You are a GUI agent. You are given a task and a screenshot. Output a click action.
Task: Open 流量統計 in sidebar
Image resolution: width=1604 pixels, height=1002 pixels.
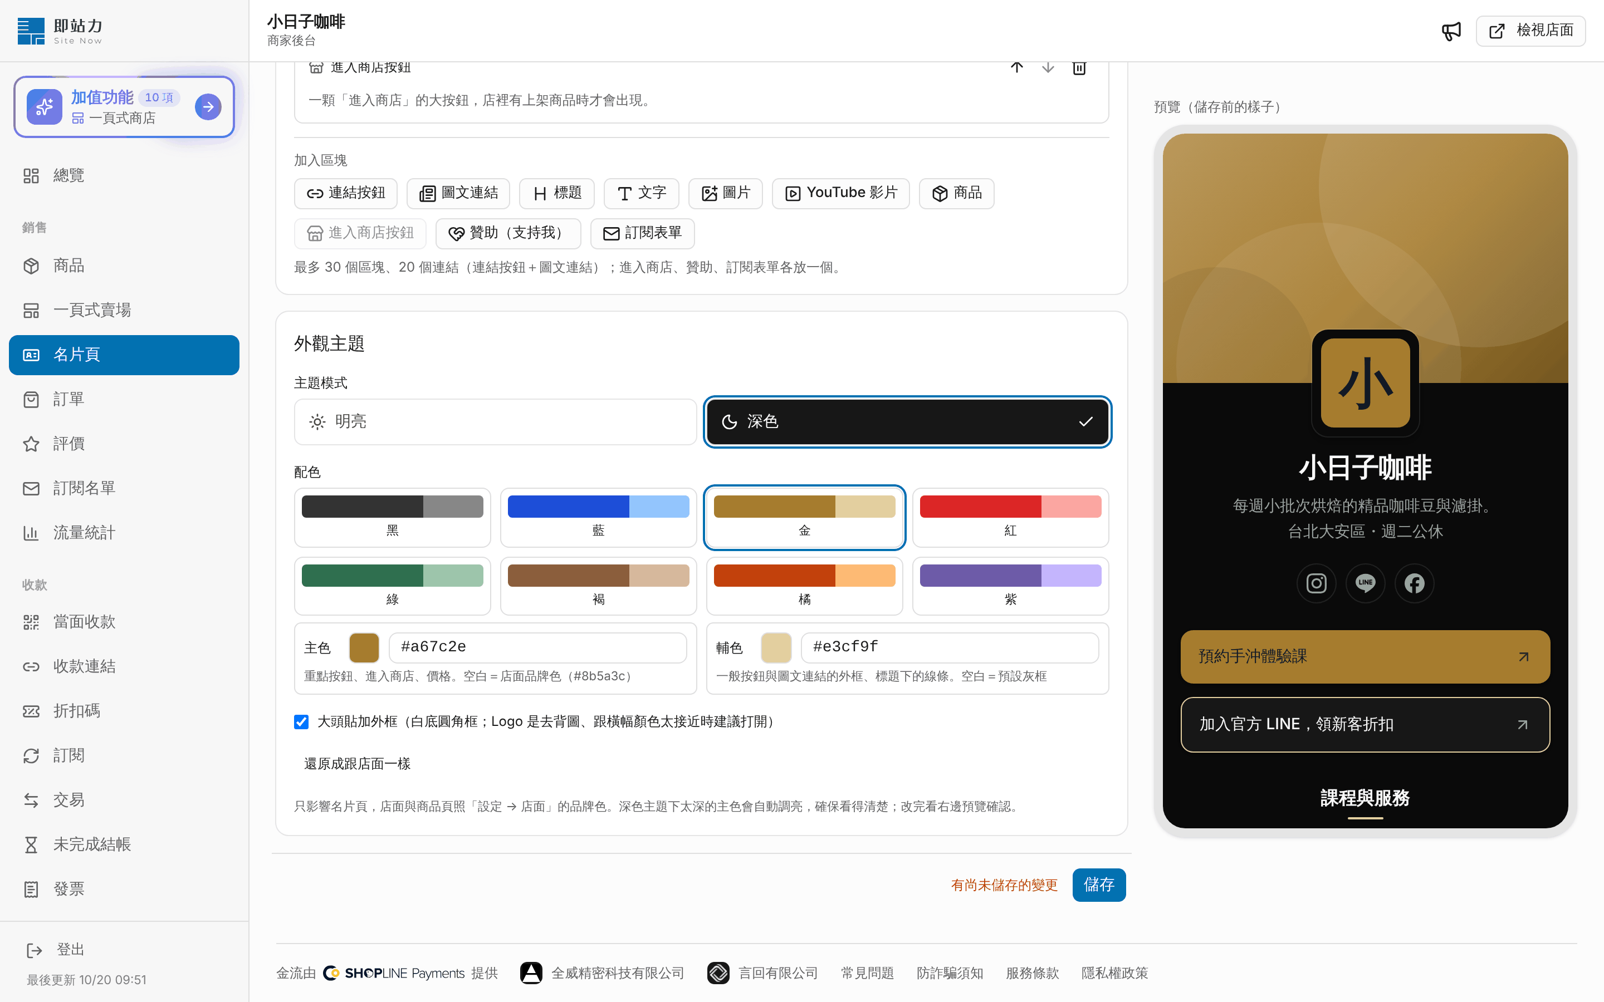124,533
